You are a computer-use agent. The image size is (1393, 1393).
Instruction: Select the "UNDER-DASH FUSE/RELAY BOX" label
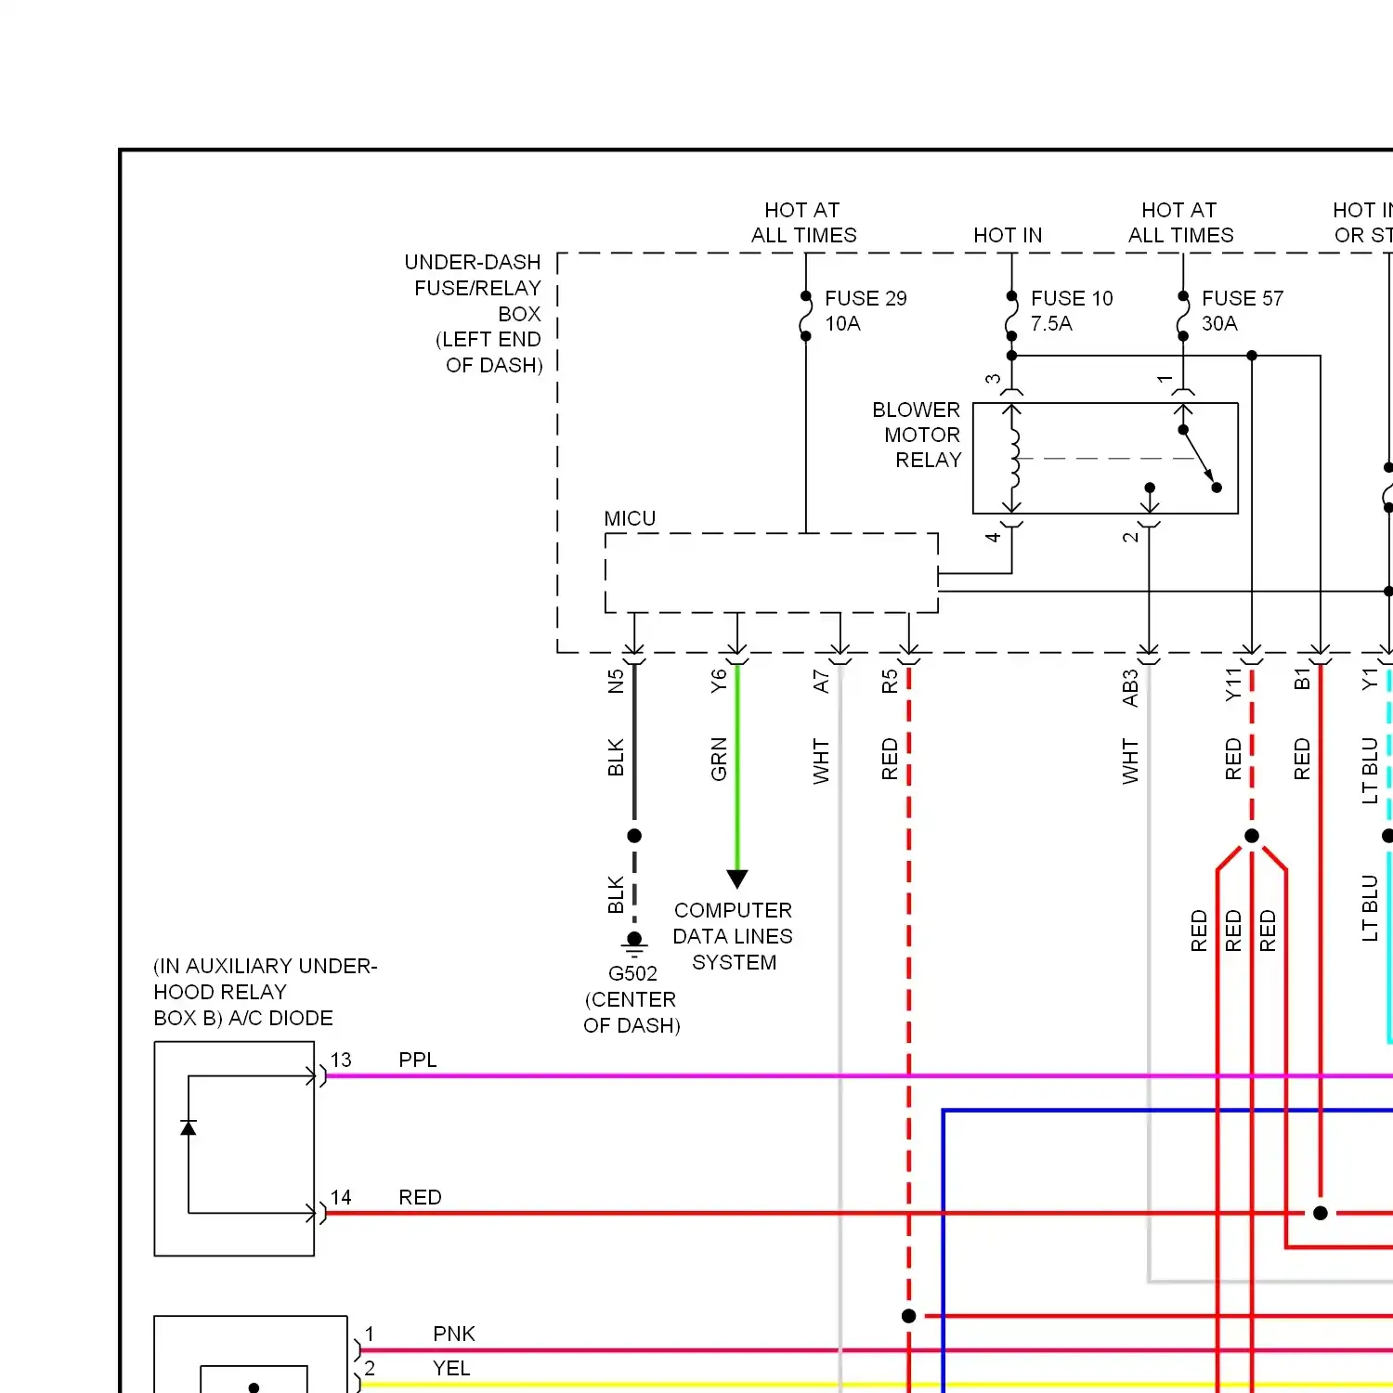coord(474,314)
